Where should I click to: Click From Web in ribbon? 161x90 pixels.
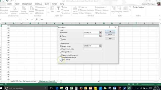(x=4, y=10)
